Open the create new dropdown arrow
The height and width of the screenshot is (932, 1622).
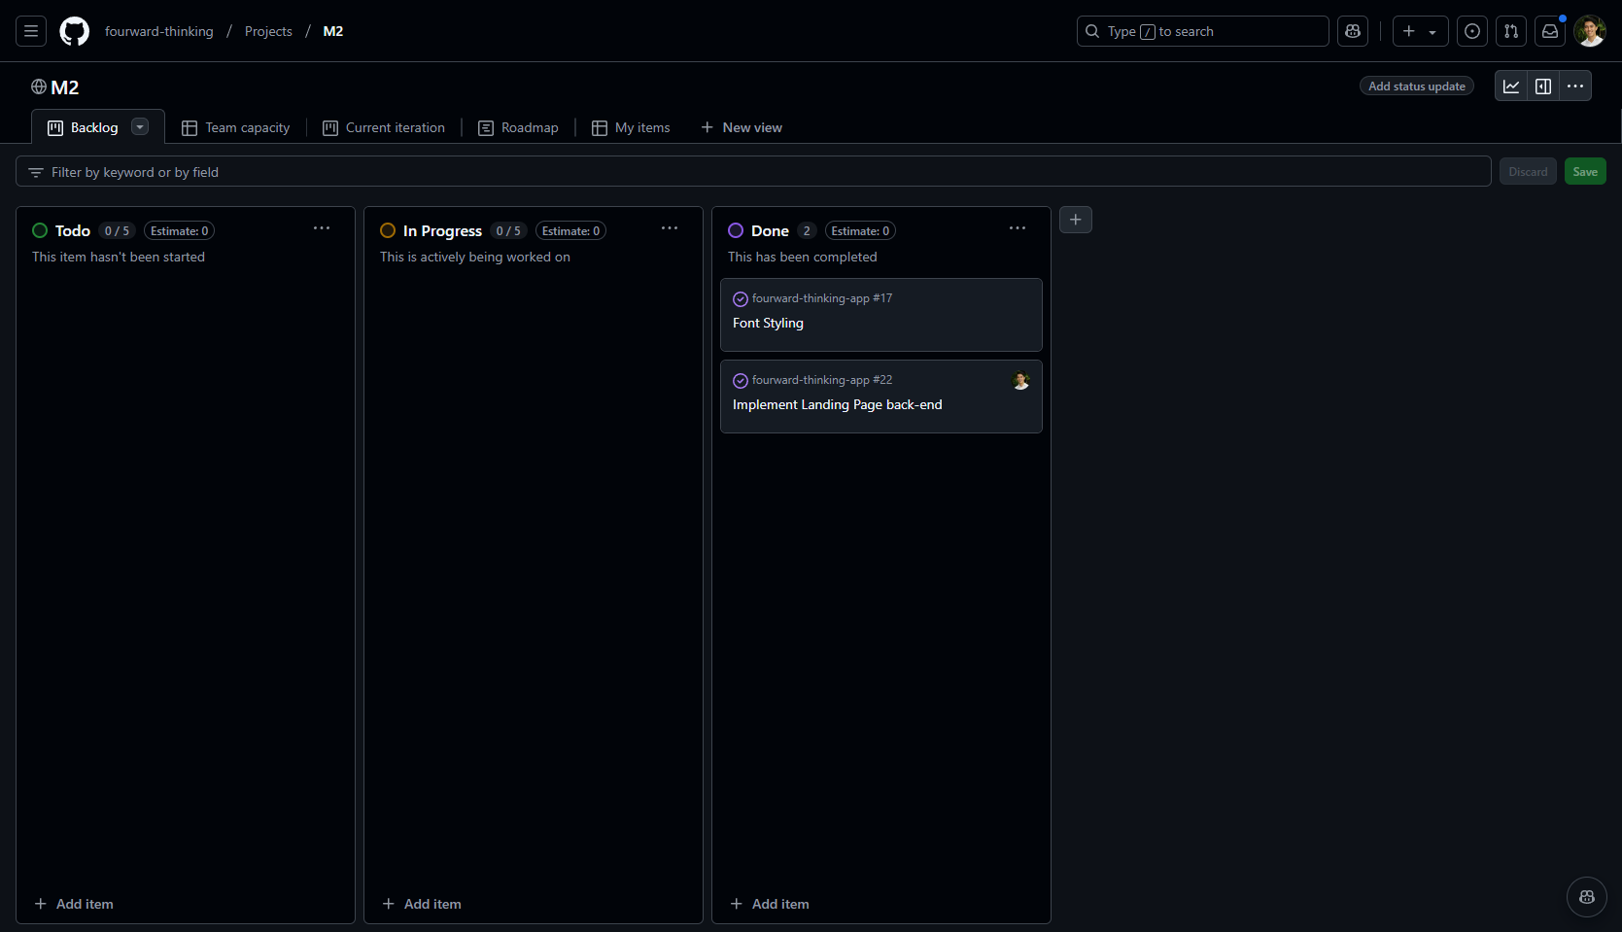coord(1432,31)
